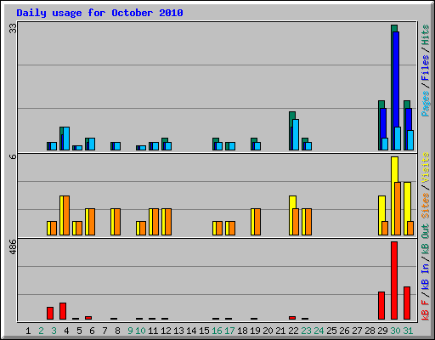Select day 7 on the x-axis

click(x=105, y=331)
